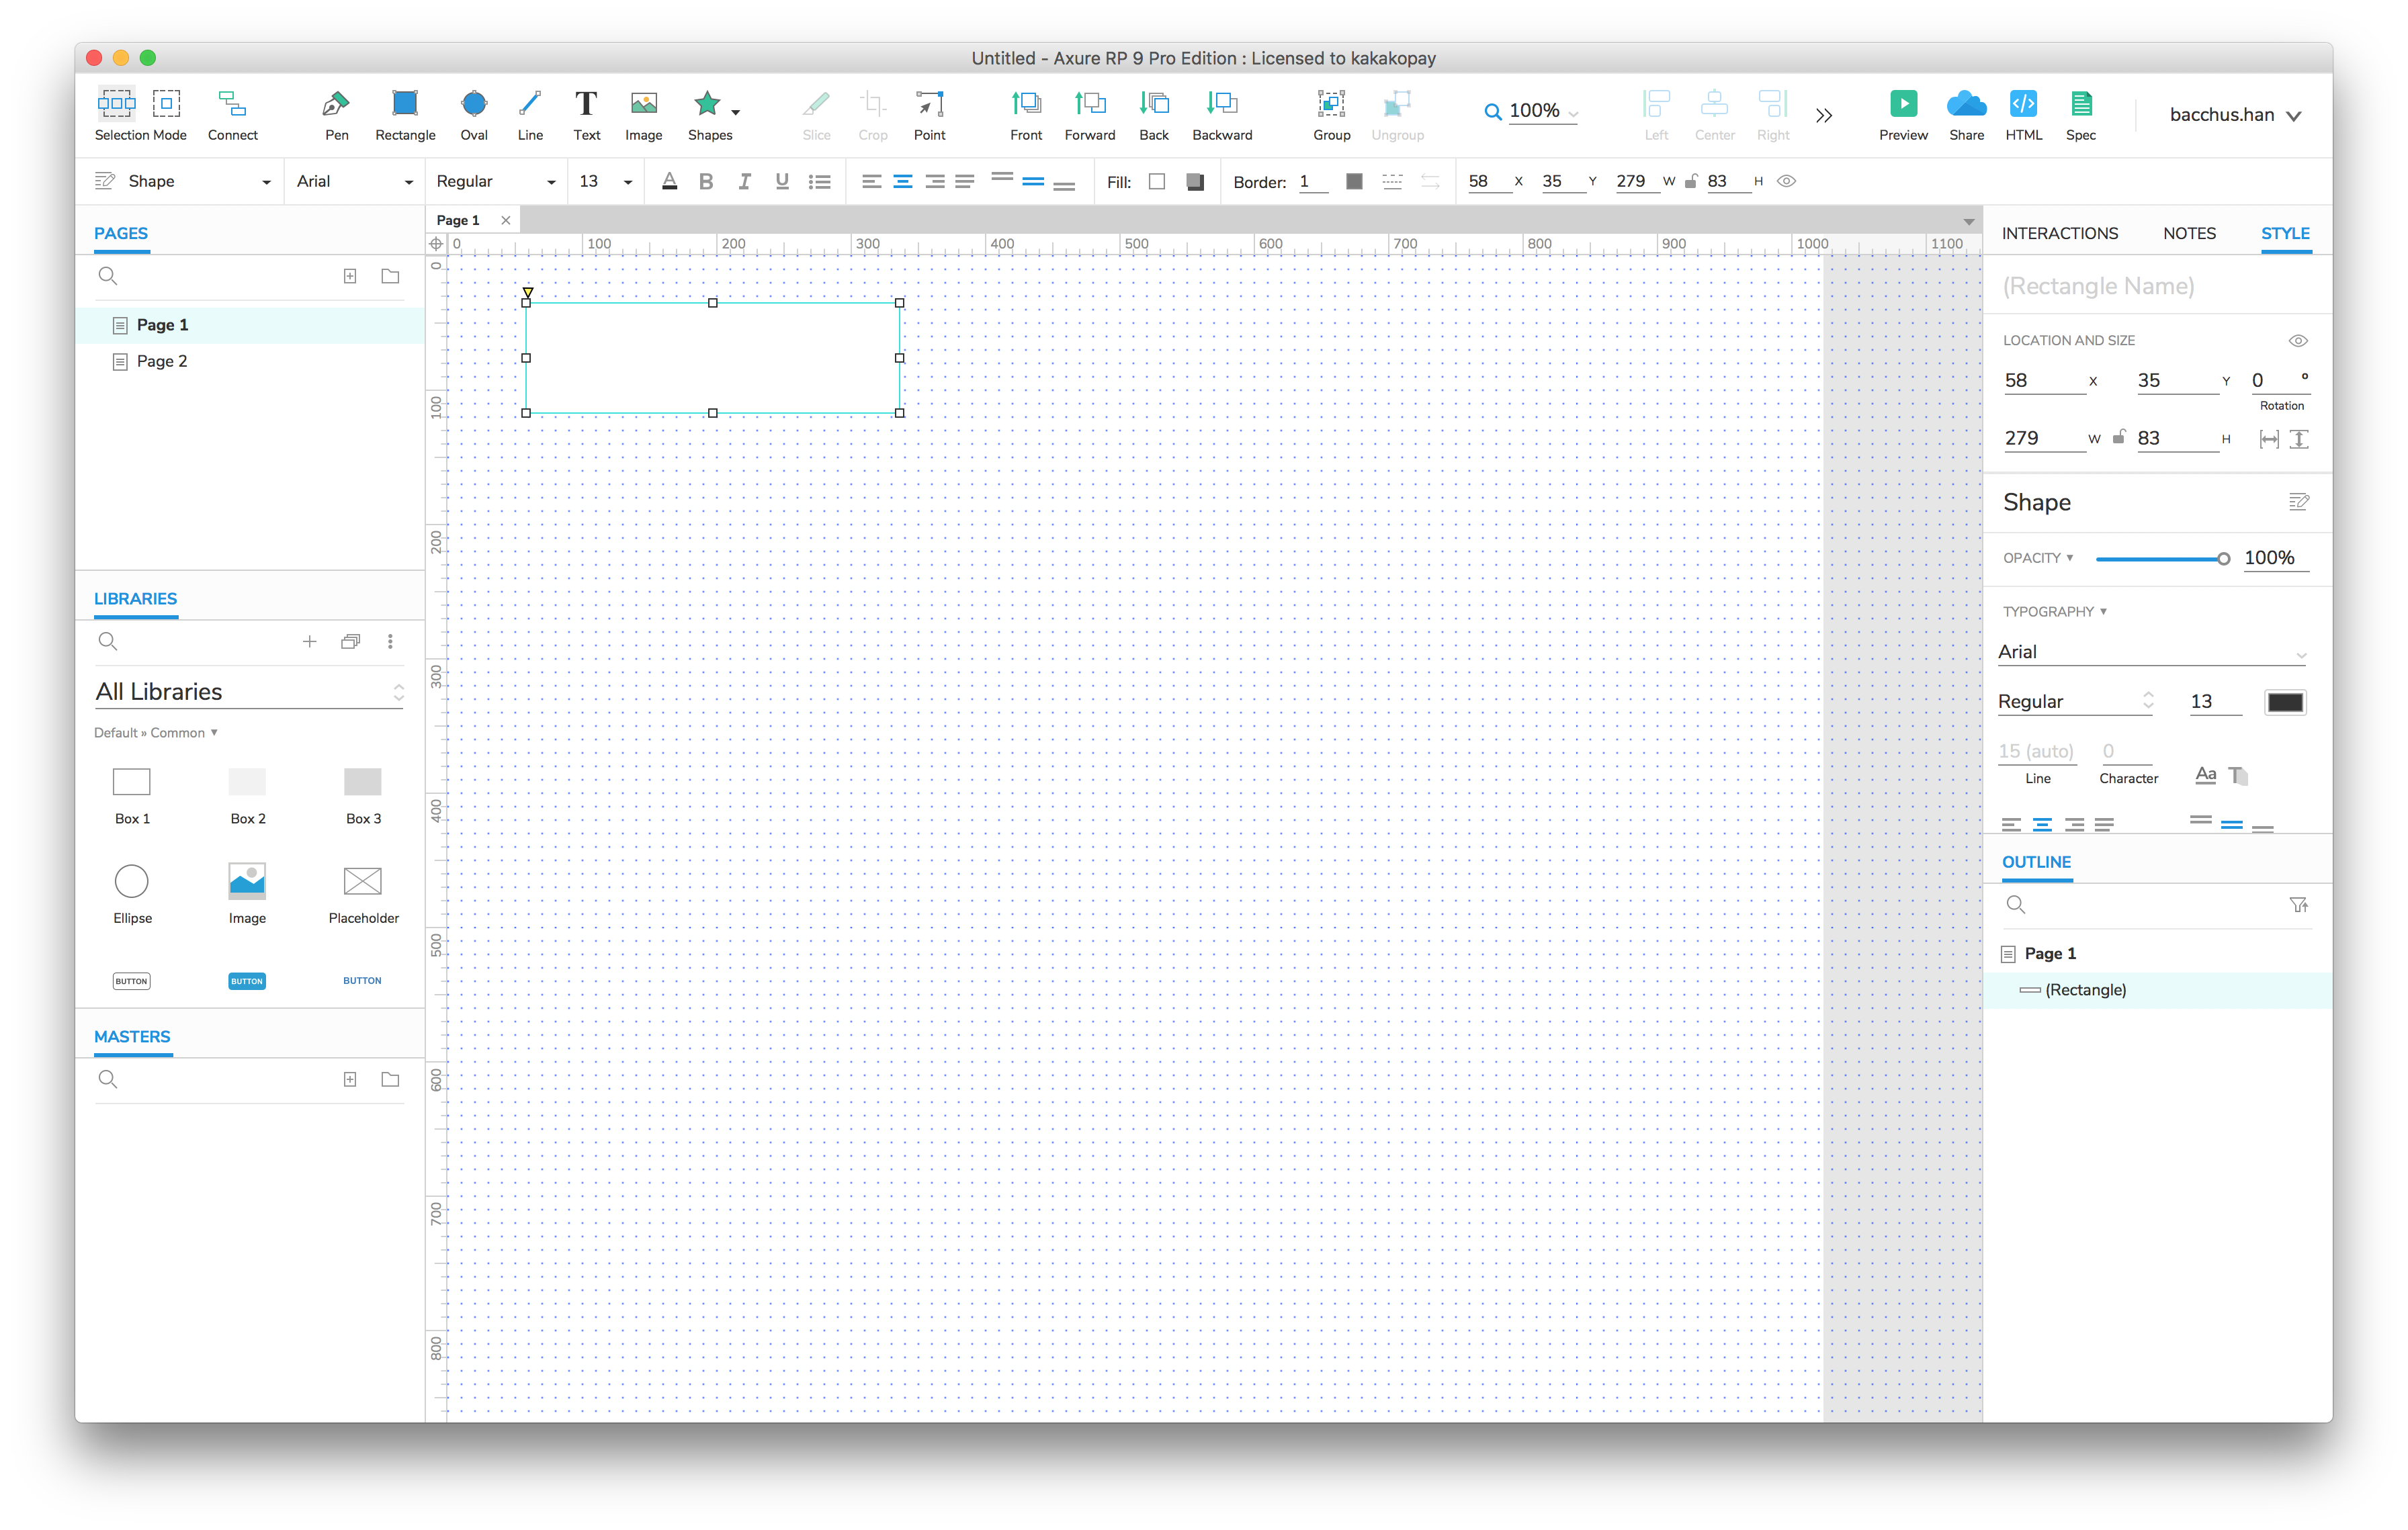Screen dimensions: 2408x1530
Task: Open the Arial font dropdown in toolbar
Action: click(354, 182)
